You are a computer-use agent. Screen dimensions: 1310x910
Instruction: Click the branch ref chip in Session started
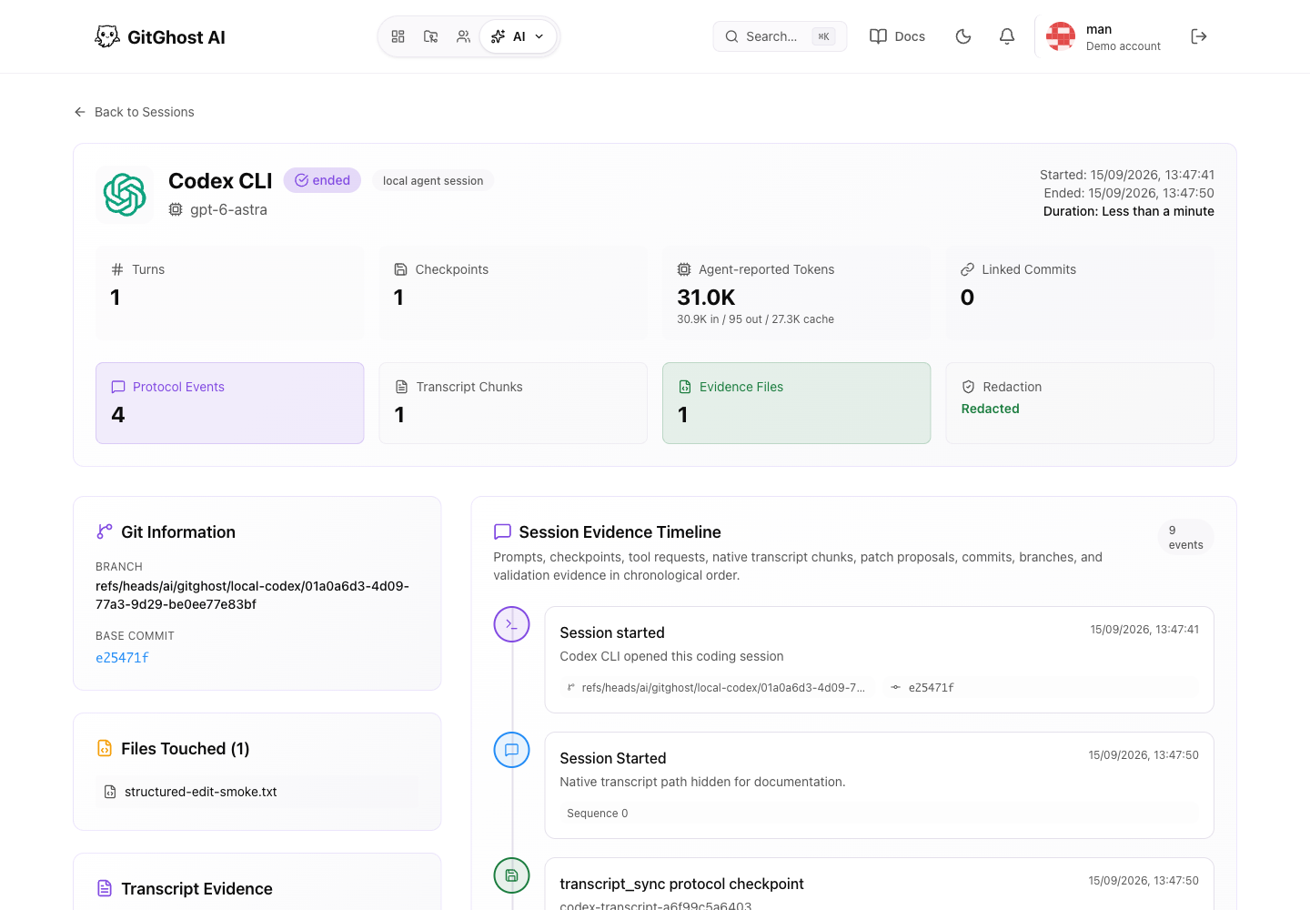(x=716, y=688)
